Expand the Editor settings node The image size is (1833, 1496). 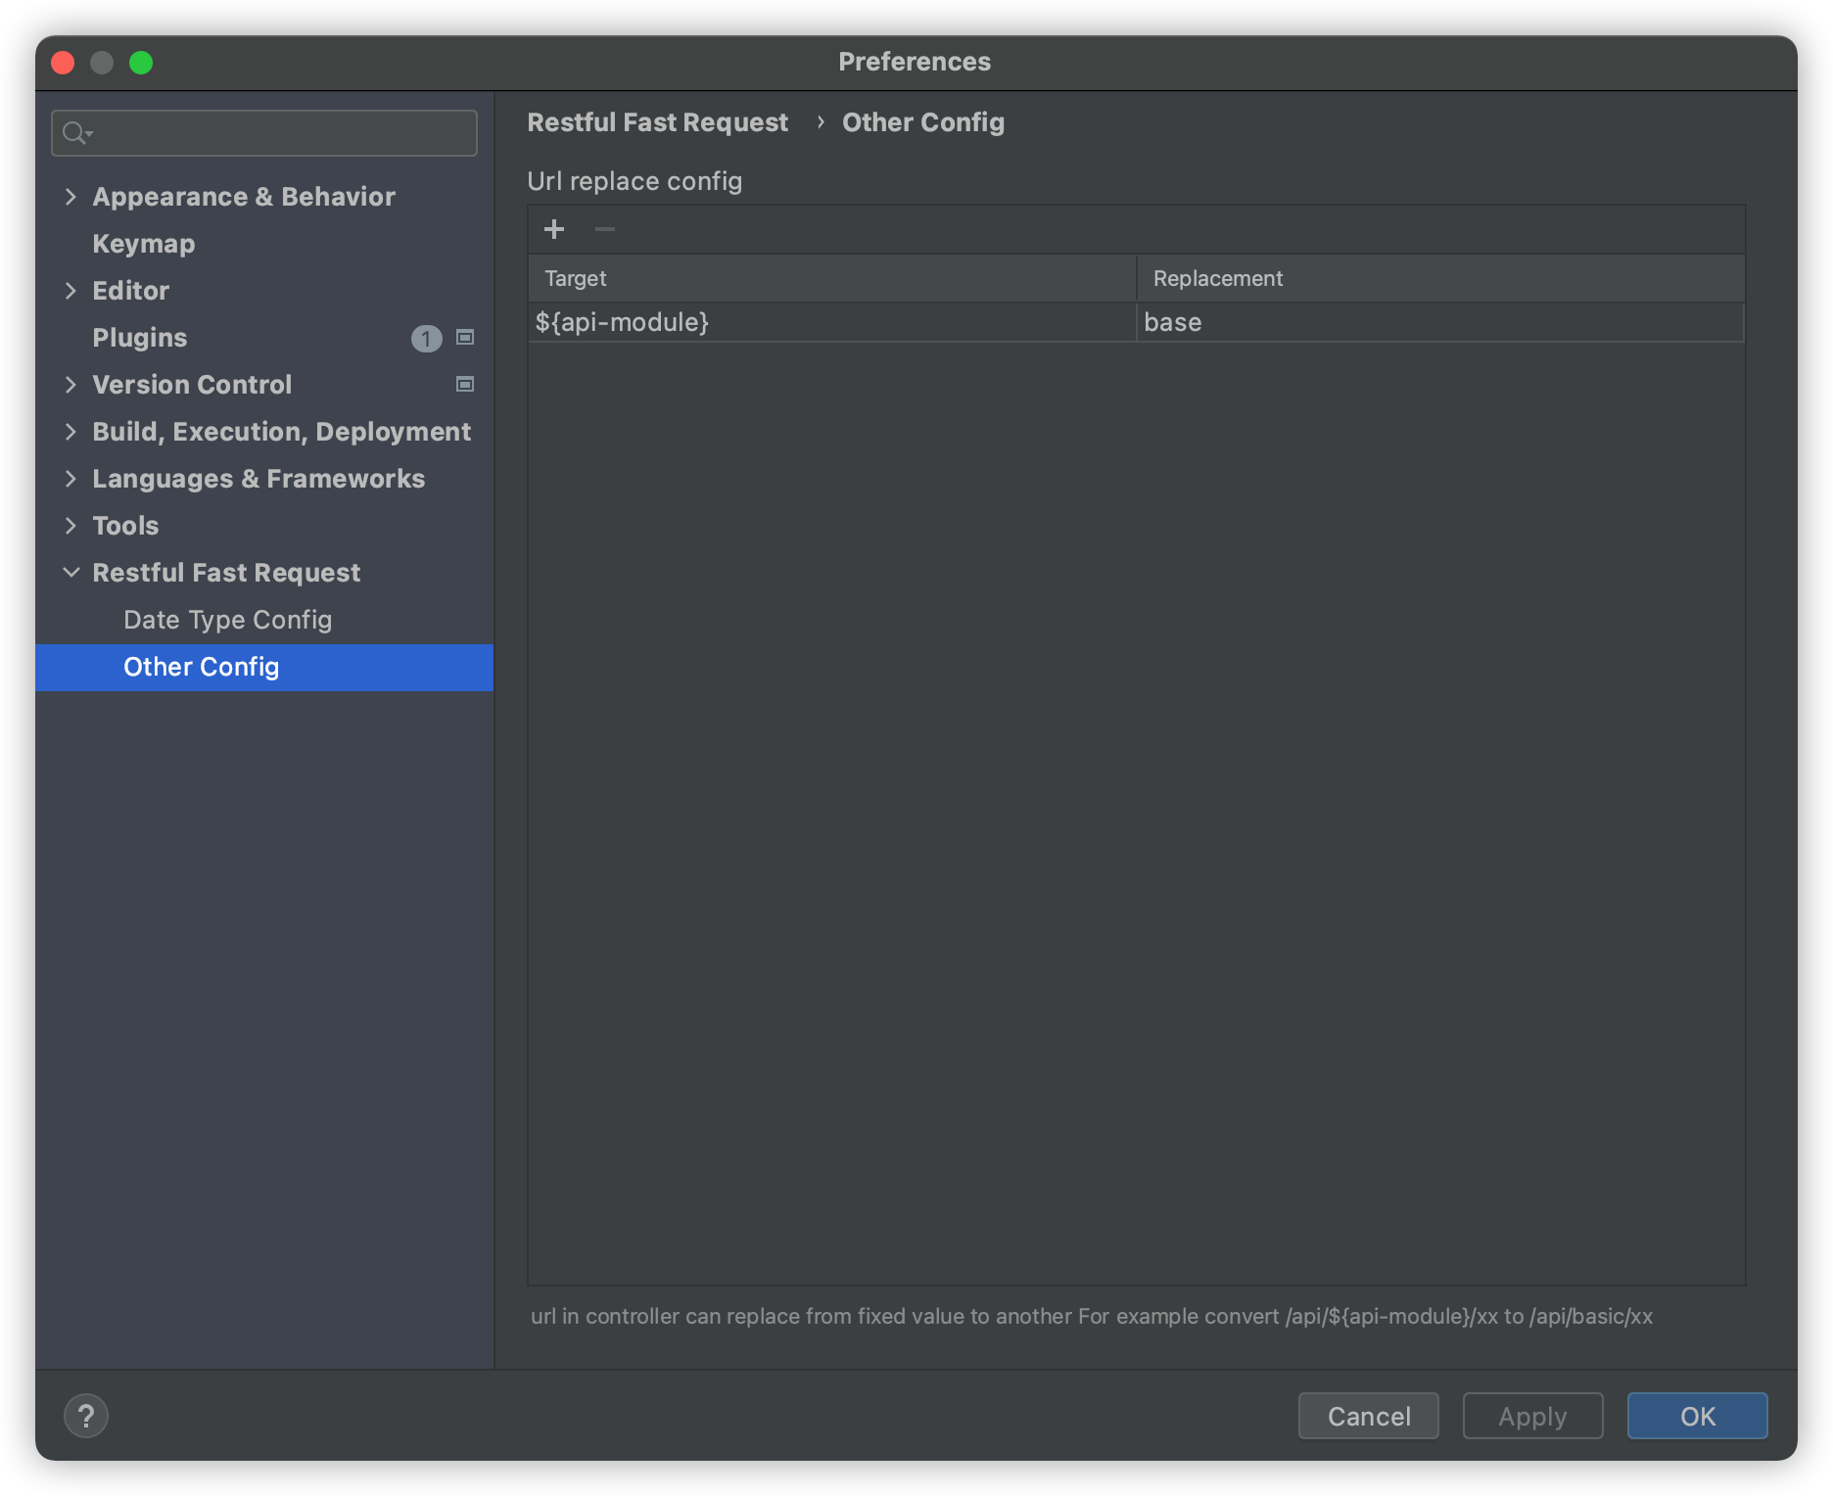(70, 291)
